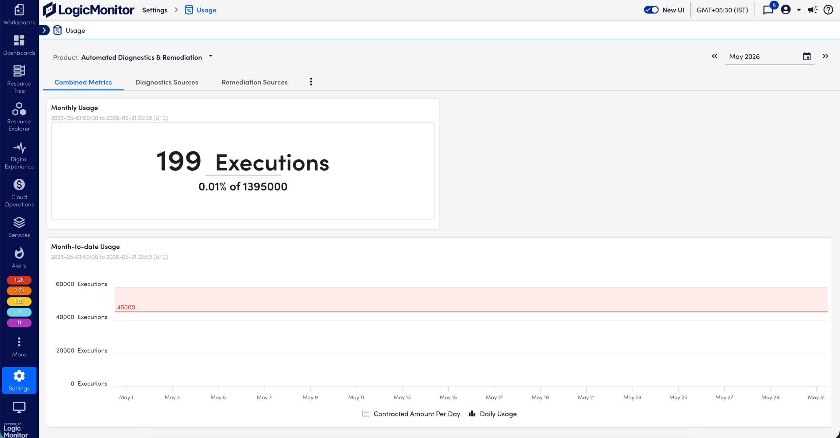Open Workspaces from the sidebar
The width and height of the screenshot is (840, 438).
[19, 15]
